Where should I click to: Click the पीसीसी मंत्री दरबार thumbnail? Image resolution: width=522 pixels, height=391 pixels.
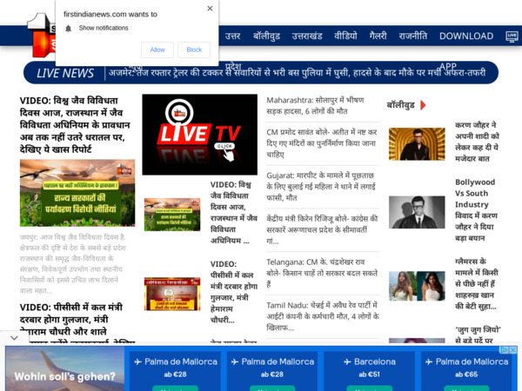pos(172,294)
